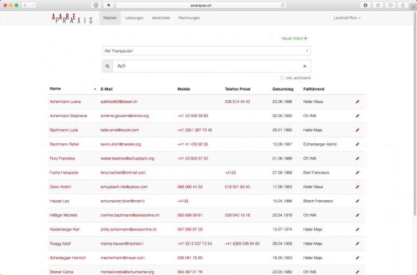Click the Geburtstag column header
The image size is (417, 275).
(x=283, y=89)
